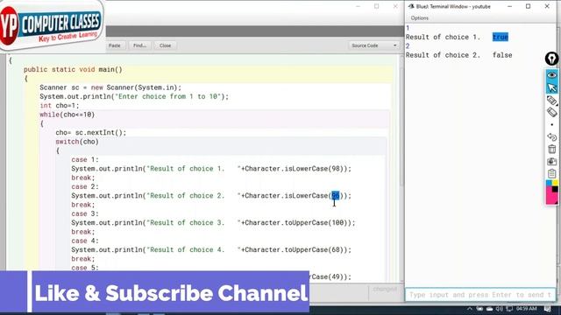Maximize the BlueJ Terminal Window
This screenshot has width=561, height=315.
(x=528, y=6)
